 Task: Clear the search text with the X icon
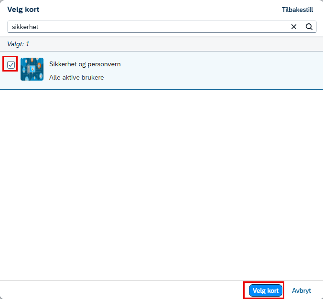pyautogui.click(x=294, y=27)
